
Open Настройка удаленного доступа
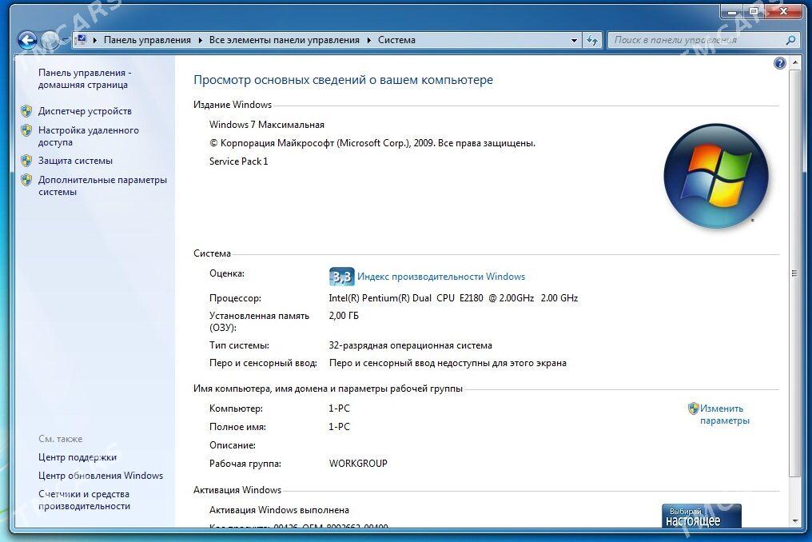[x=88, y=136]
